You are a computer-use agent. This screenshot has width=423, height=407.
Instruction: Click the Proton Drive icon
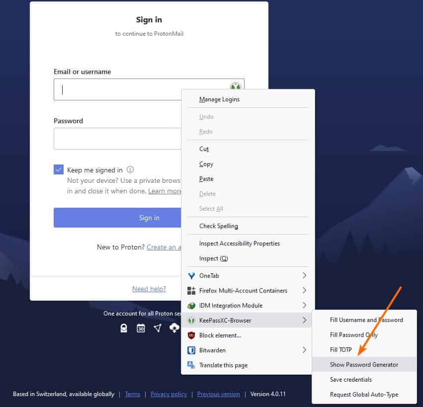(x=174, y=328)
